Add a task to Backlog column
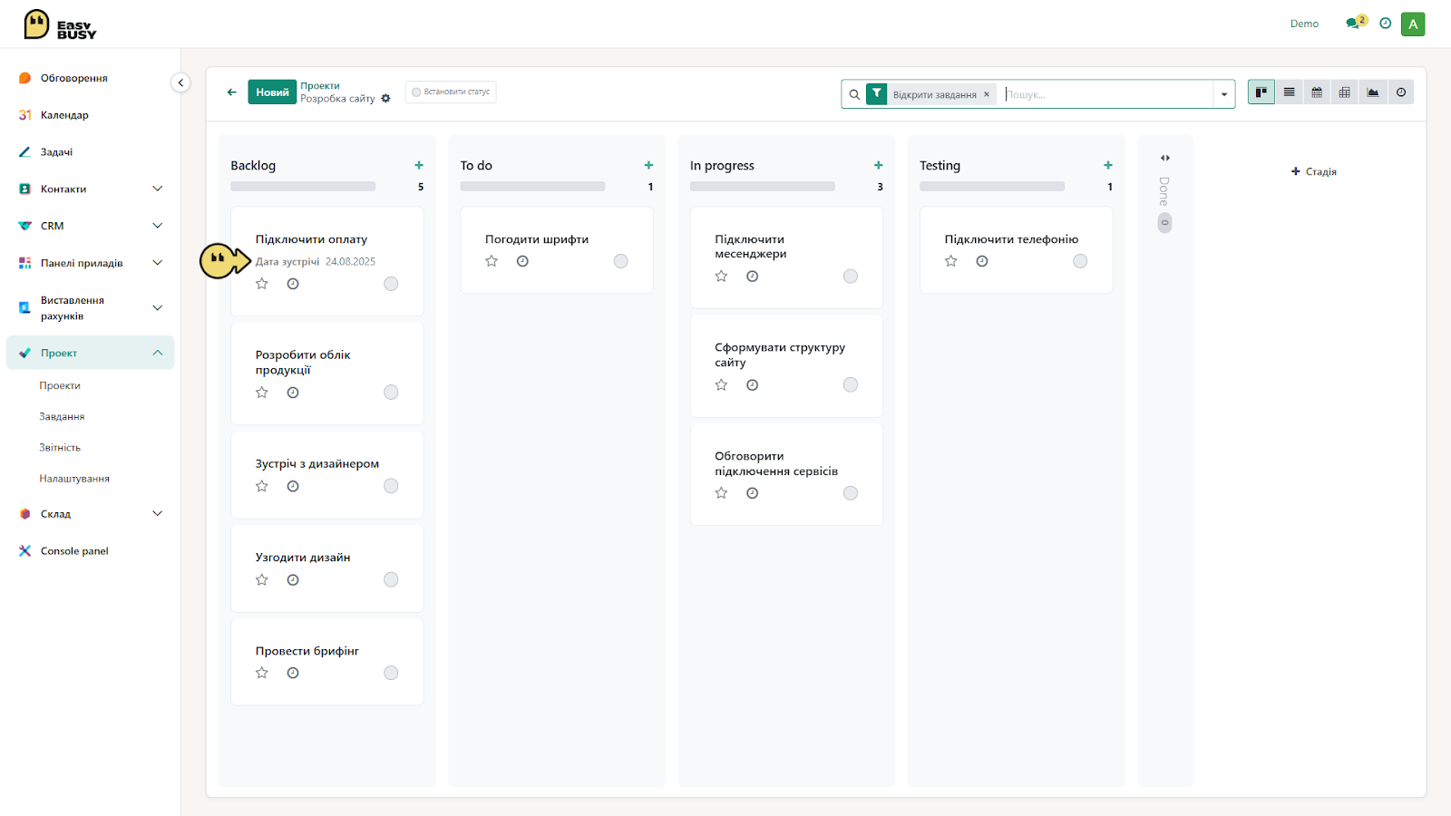 click(x=419, y=165)
